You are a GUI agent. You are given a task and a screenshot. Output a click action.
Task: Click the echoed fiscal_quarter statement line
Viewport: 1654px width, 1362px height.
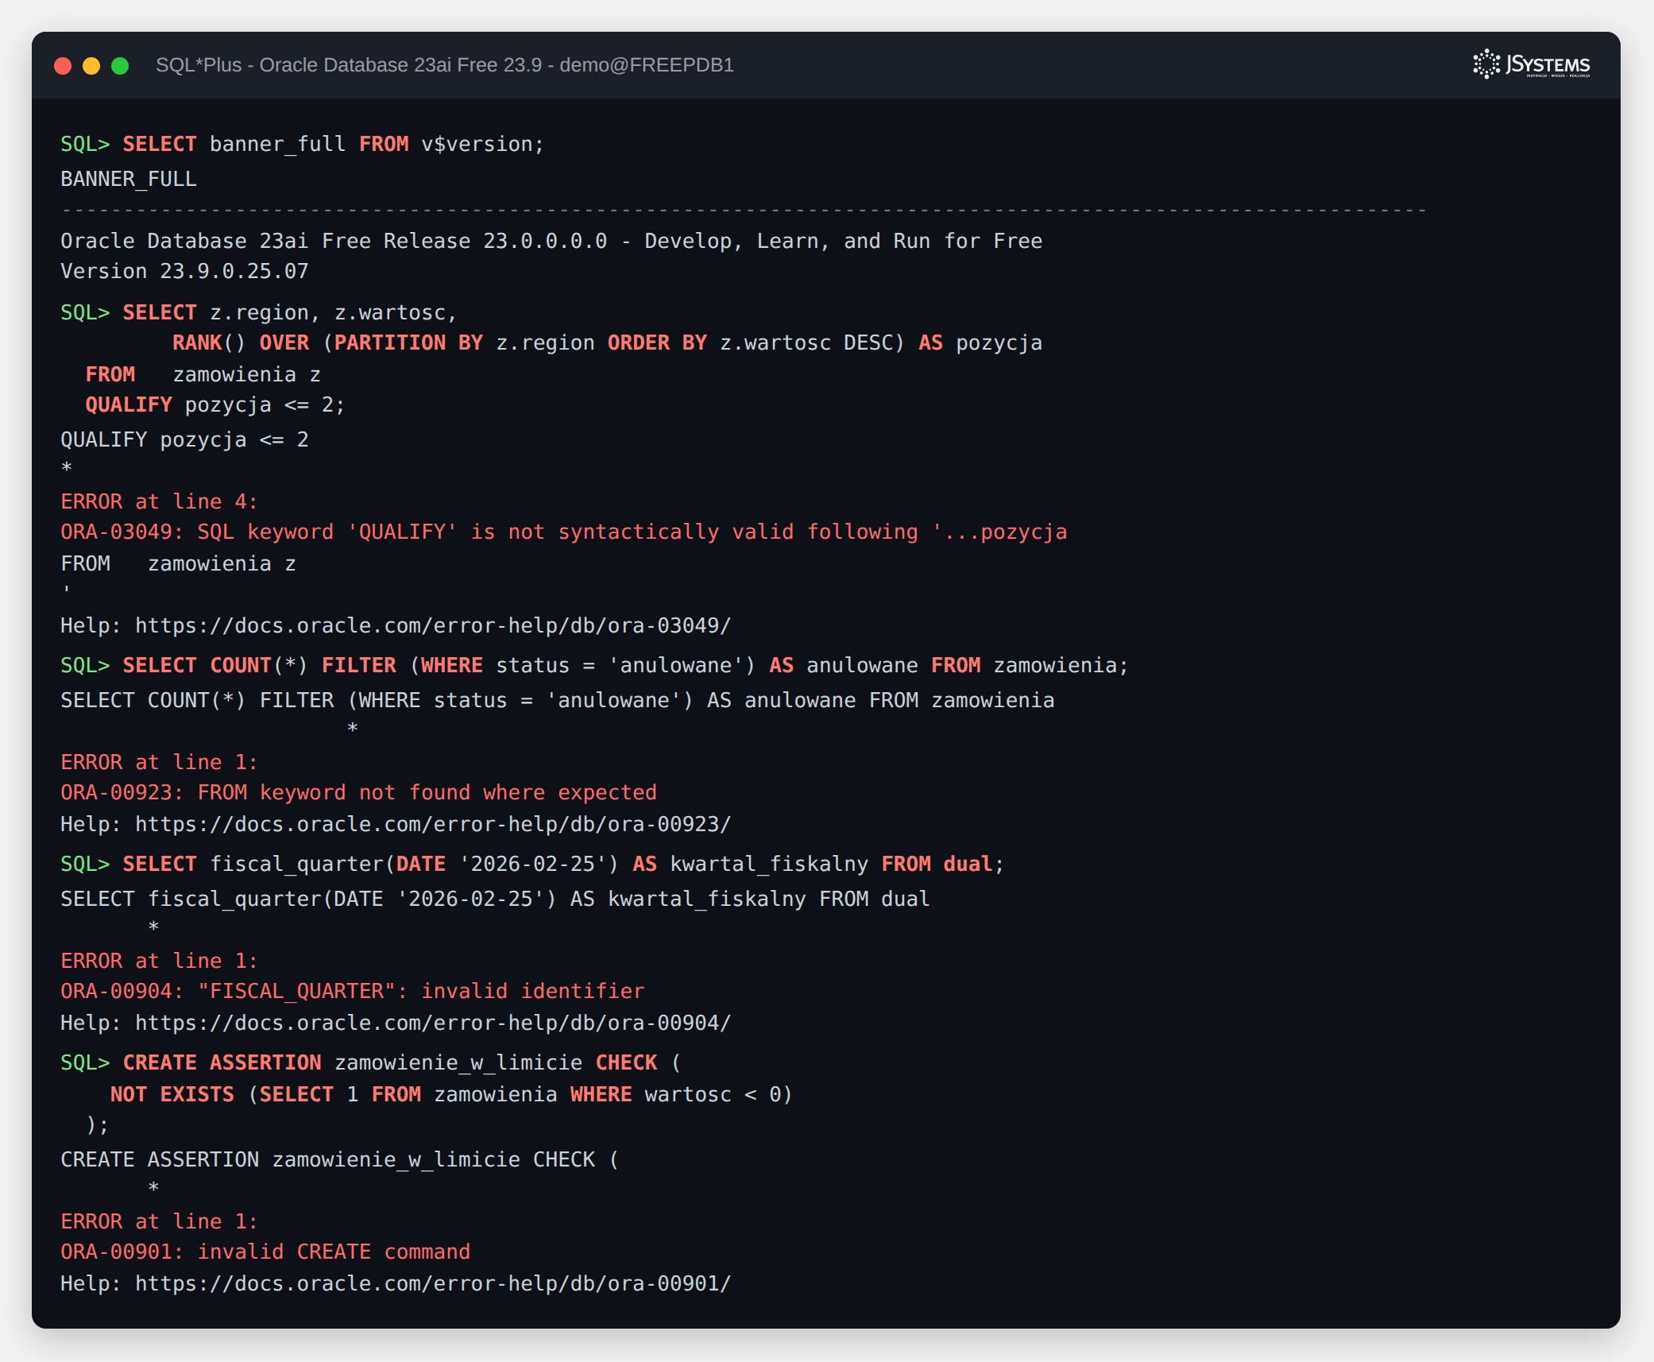[495, 900]
